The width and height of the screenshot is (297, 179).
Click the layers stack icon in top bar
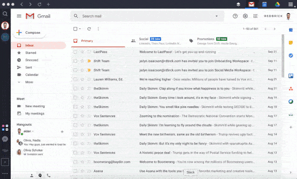[238, 4]
